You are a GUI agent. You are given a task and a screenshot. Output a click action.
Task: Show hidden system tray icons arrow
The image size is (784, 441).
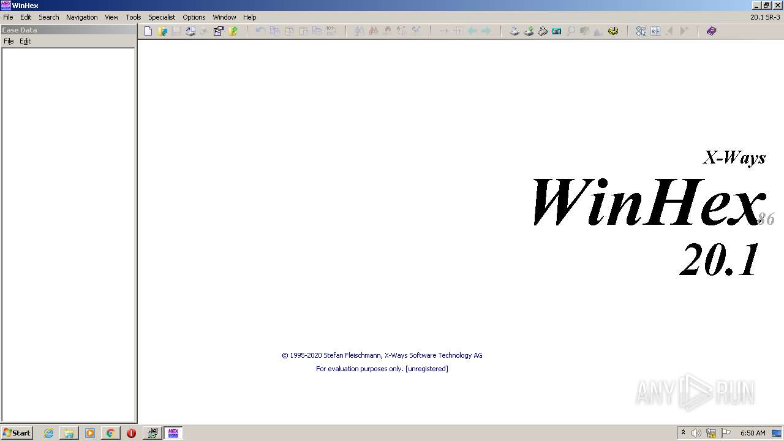click(x=683, y=433)
